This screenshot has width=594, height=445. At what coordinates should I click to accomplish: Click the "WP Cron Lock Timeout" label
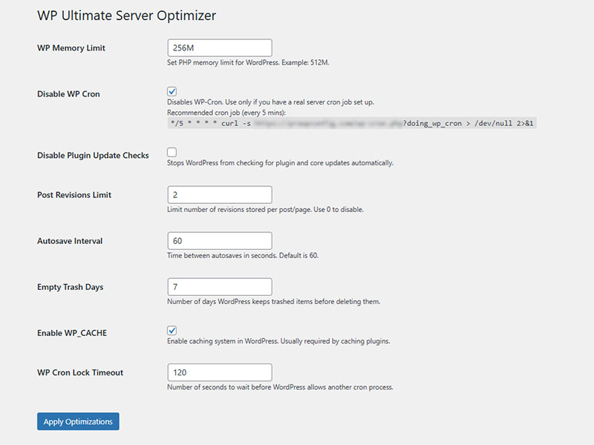(x=80, y=372)
